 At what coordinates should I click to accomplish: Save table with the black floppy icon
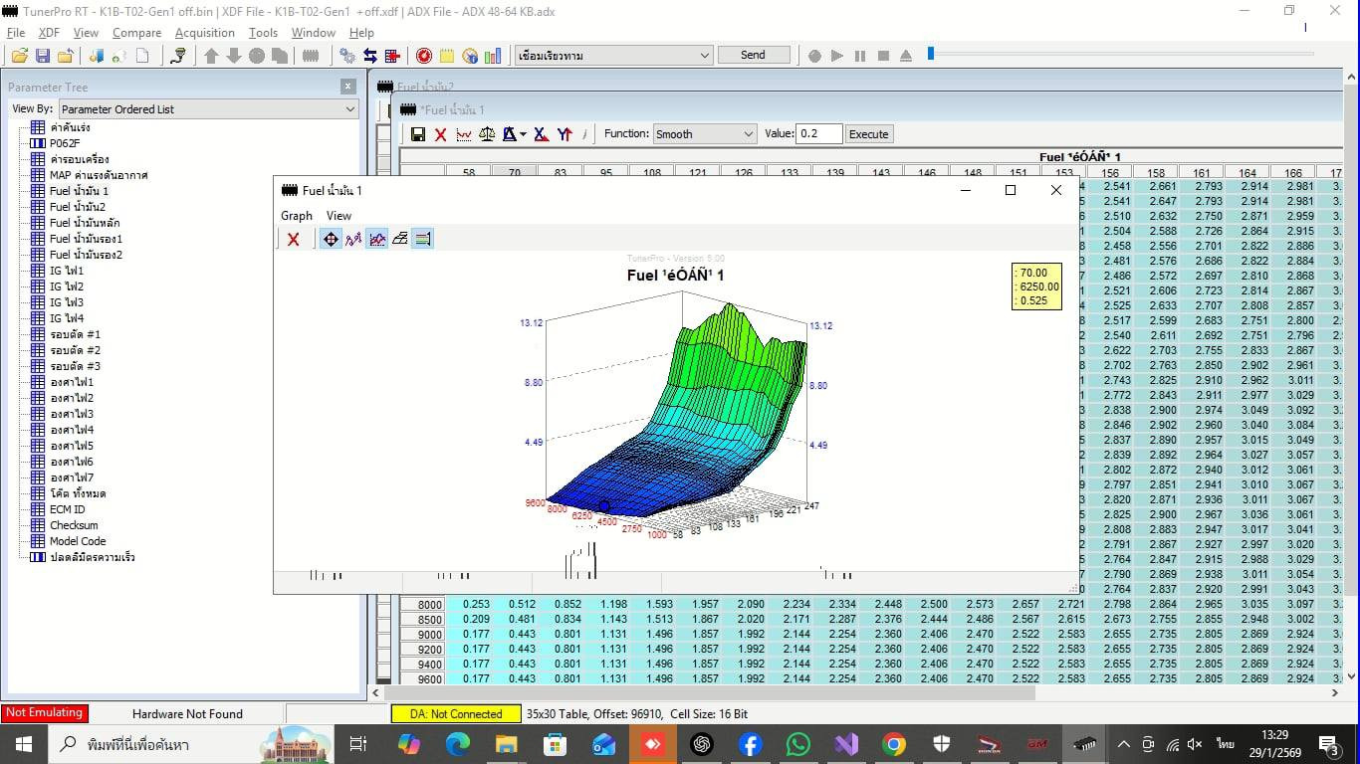click(x=418, y=134)
